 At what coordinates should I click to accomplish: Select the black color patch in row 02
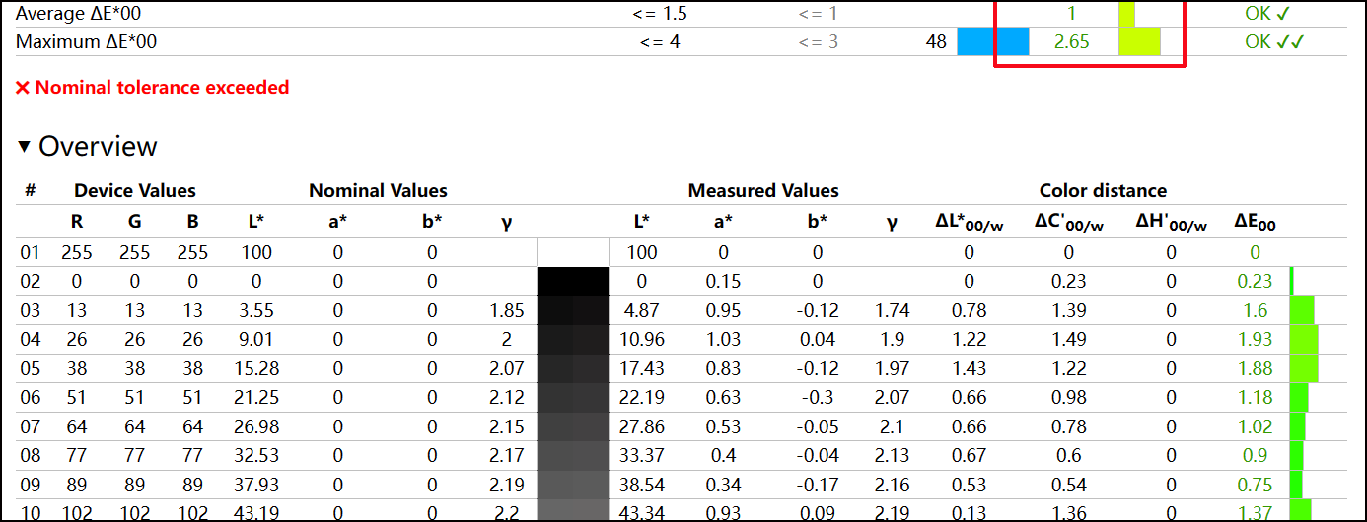coord(573,281)
